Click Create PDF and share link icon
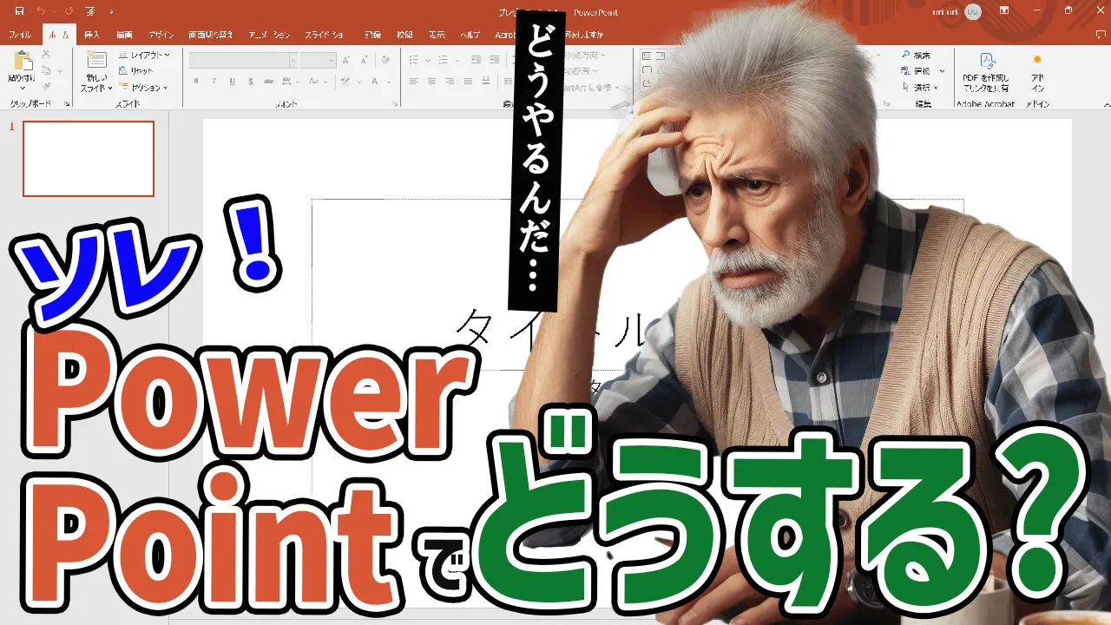 (x=986, y=61)
